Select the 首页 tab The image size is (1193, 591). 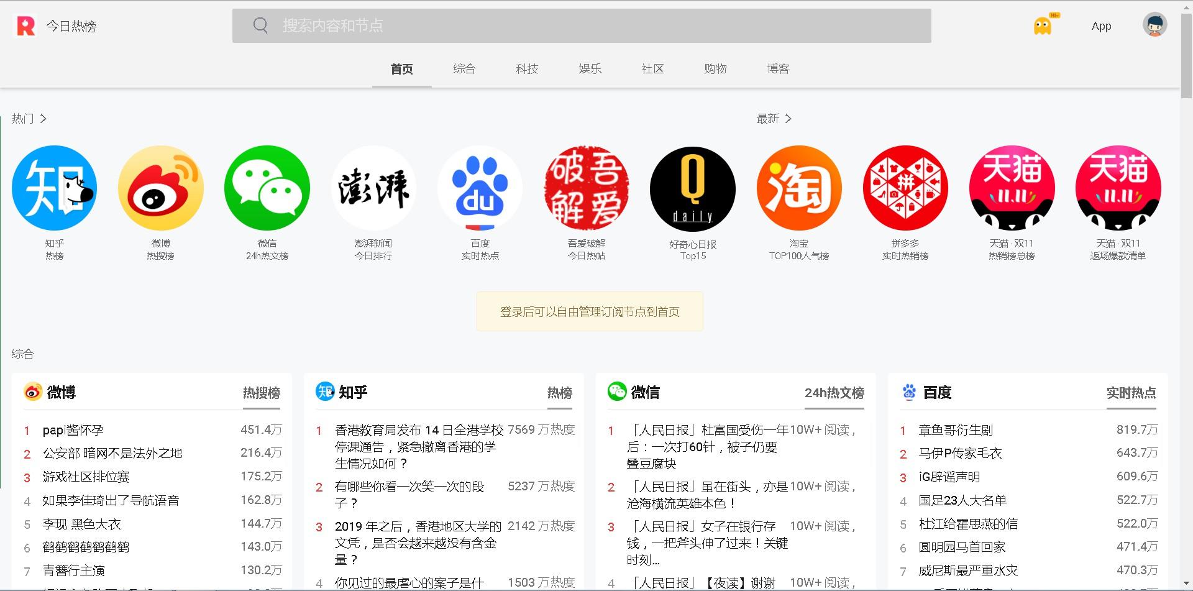tap(401, 69)
